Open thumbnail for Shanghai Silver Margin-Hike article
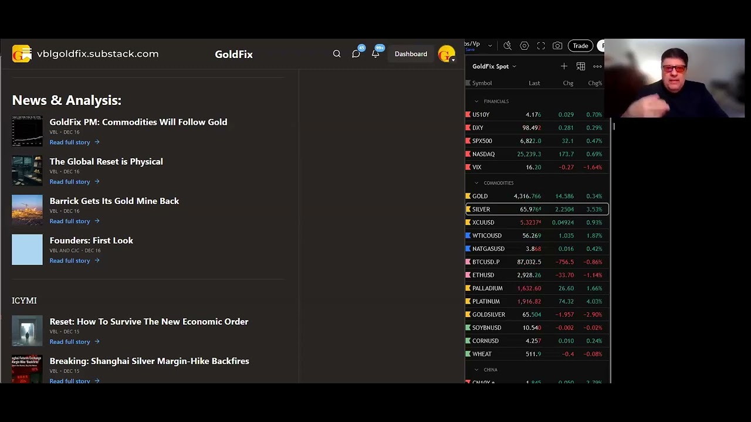The width and height of the screenshot is (751, 422). (x=27, y=369)
